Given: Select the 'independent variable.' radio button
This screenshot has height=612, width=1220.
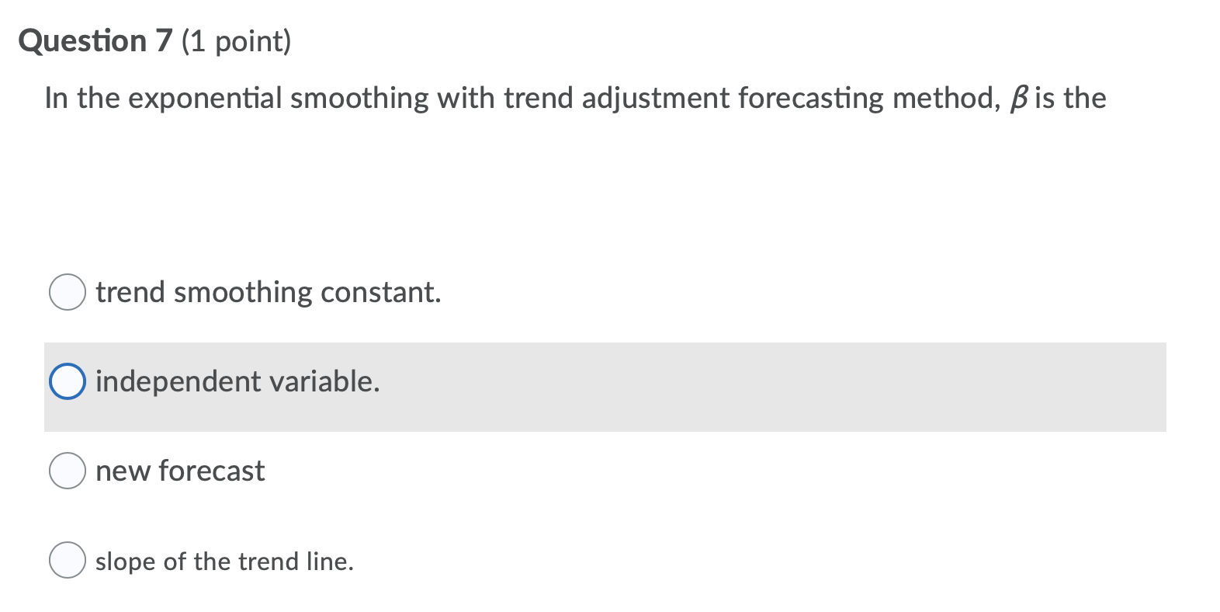Looking at the screenshot, I should tap(68, 381).
